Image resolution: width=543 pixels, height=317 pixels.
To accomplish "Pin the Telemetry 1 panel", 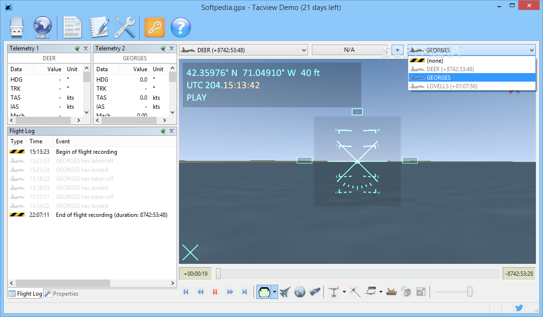I will coord(77,48).
